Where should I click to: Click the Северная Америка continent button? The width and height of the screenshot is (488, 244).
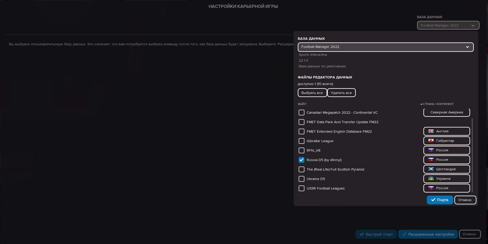point(446,112)
